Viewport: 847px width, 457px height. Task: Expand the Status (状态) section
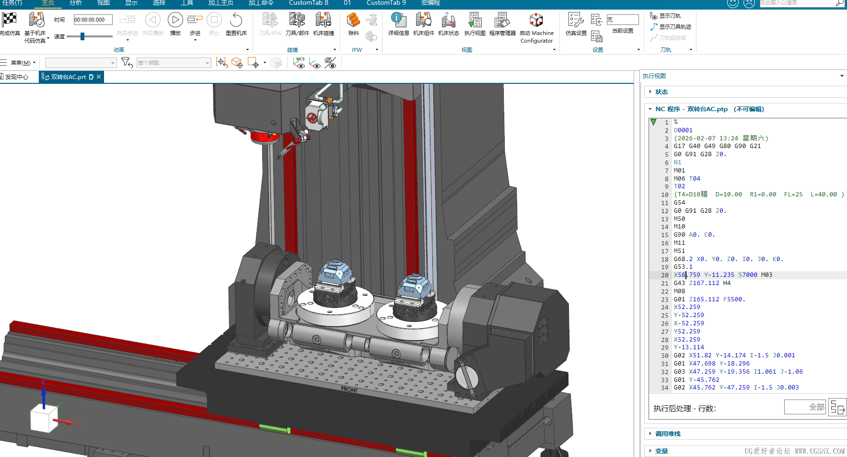[661, 92]
